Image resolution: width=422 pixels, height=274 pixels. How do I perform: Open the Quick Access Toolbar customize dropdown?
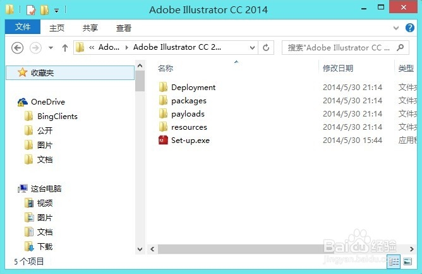pos(56,10)
